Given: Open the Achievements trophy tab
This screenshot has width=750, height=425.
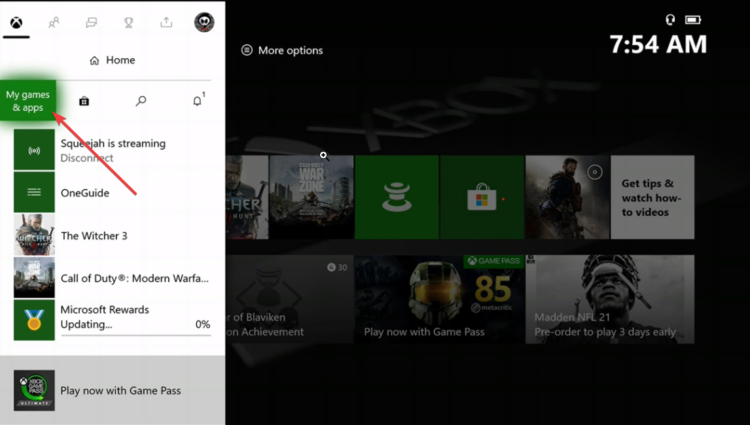Looking at the screenshot, I should (x=129, y=22).
